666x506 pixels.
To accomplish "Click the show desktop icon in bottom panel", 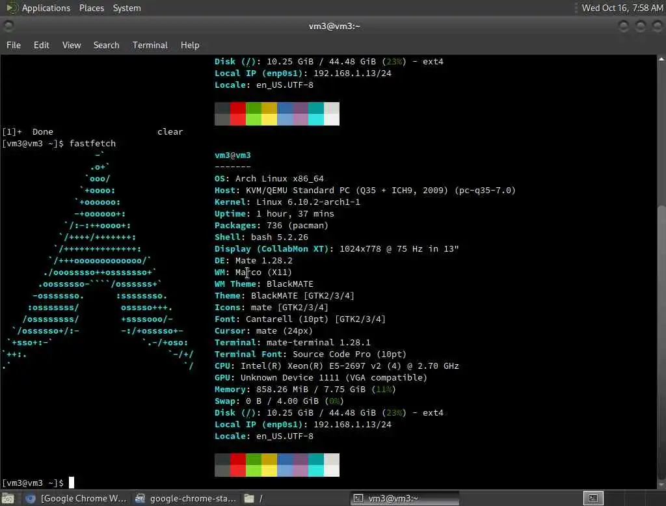I will pyautogui.click(x=8, y=498).
